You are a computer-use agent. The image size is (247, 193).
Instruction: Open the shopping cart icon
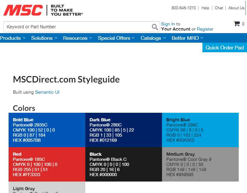pyautogui.click(x=236, y=24)
